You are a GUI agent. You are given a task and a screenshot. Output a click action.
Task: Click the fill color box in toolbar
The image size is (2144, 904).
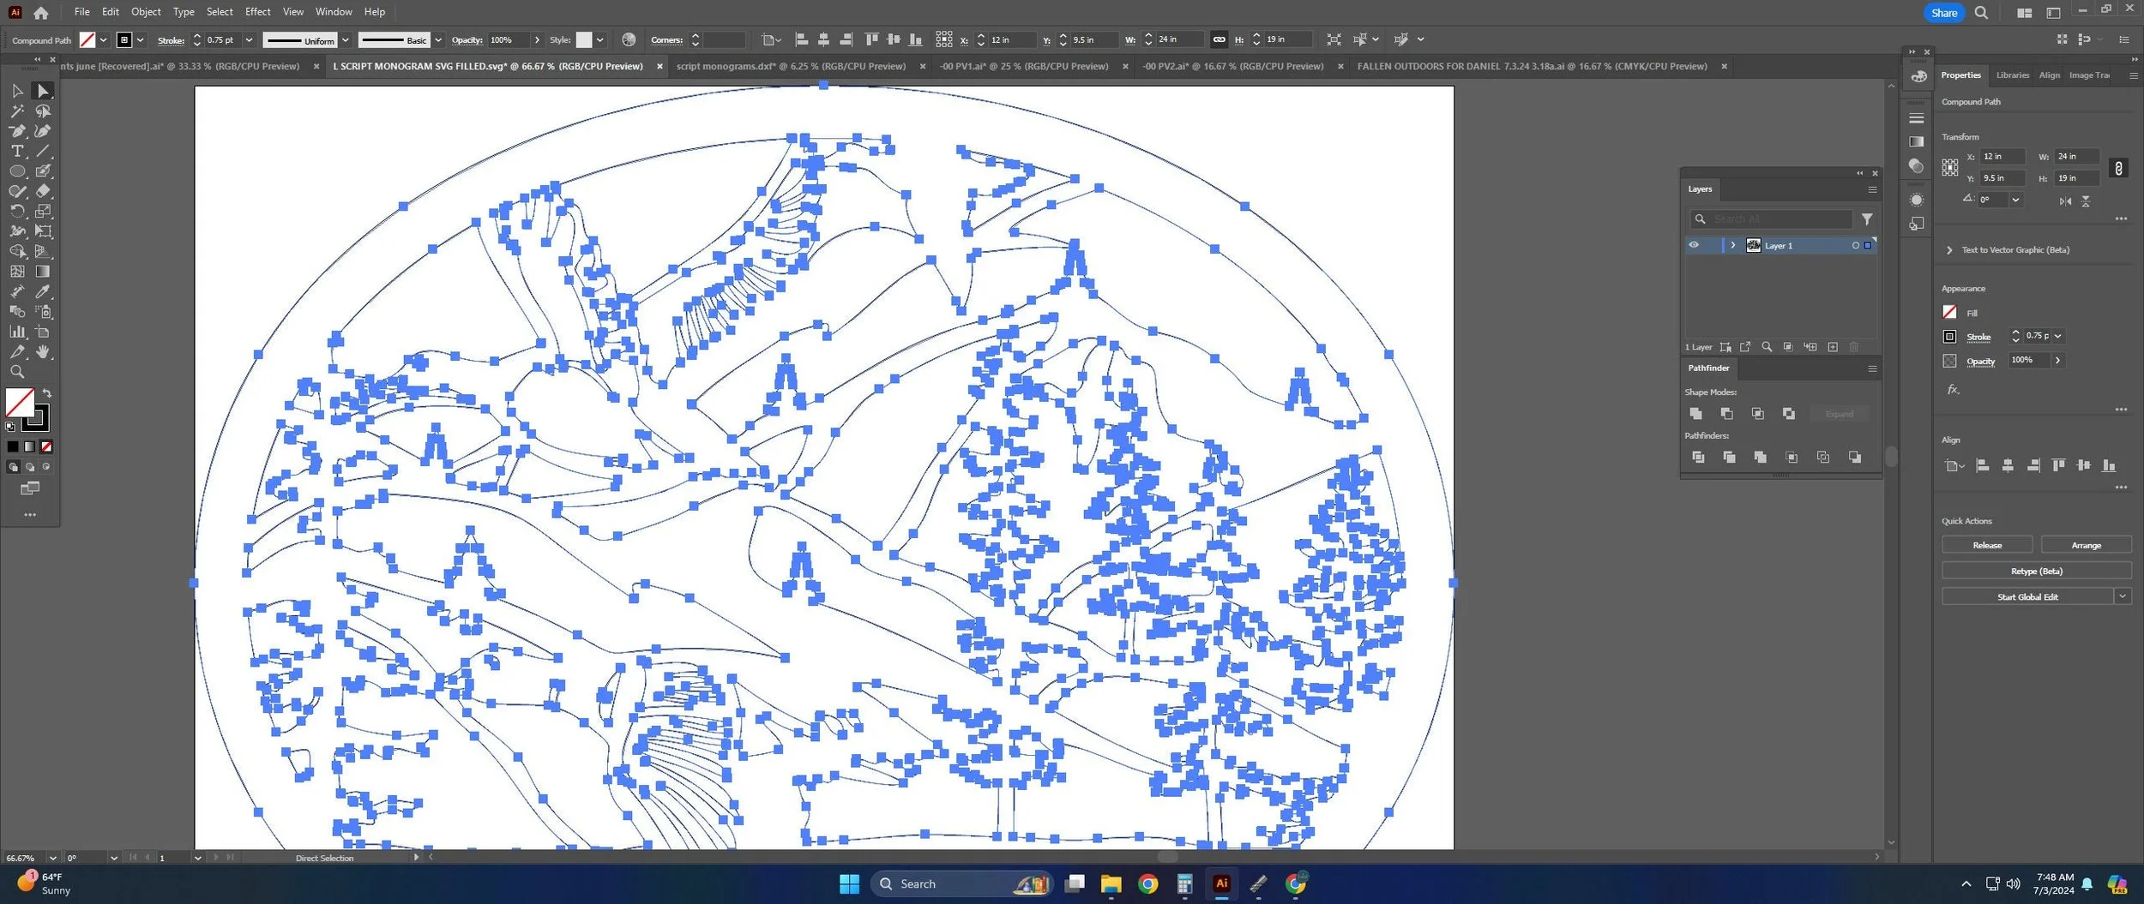(x=19, y=403)
